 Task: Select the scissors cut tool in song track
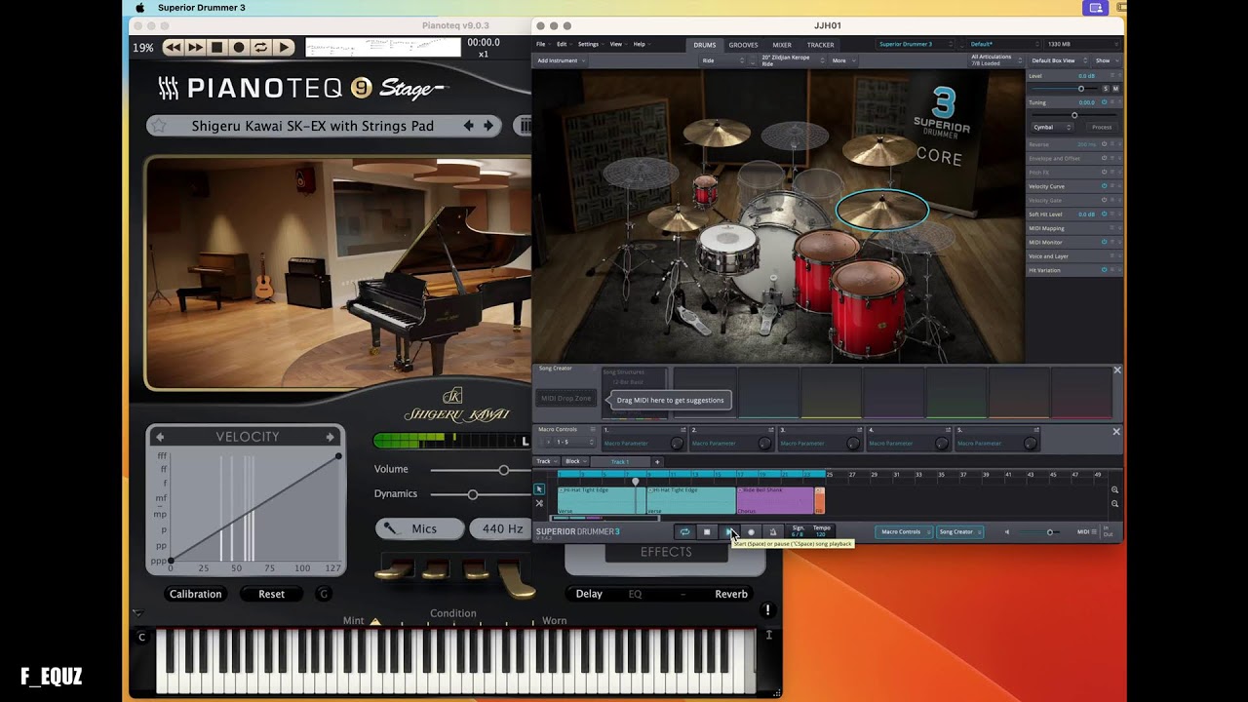click(539, 503)
